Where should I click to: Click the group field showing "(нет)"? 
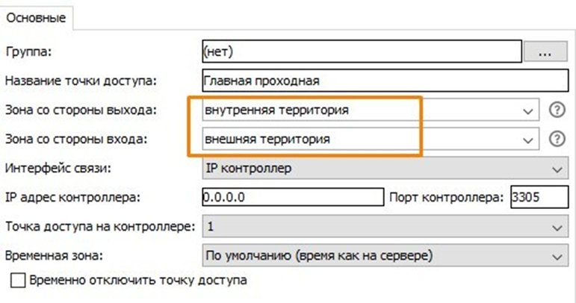tap(360, 51)
